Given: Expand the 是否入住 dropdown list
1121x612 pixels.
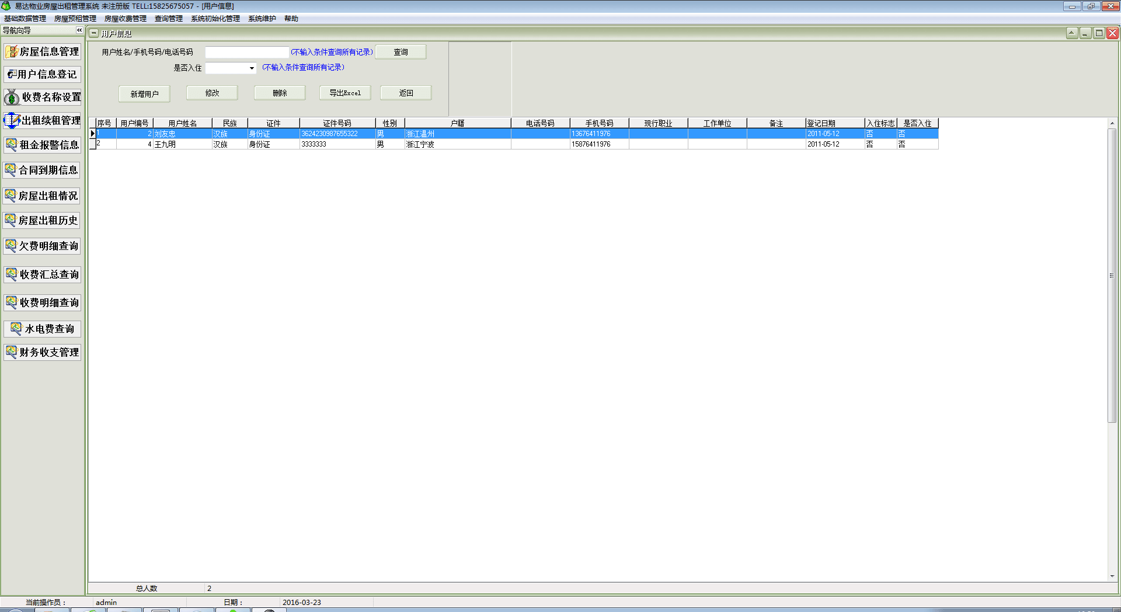Looking at the screenshot, I should 252,68.
